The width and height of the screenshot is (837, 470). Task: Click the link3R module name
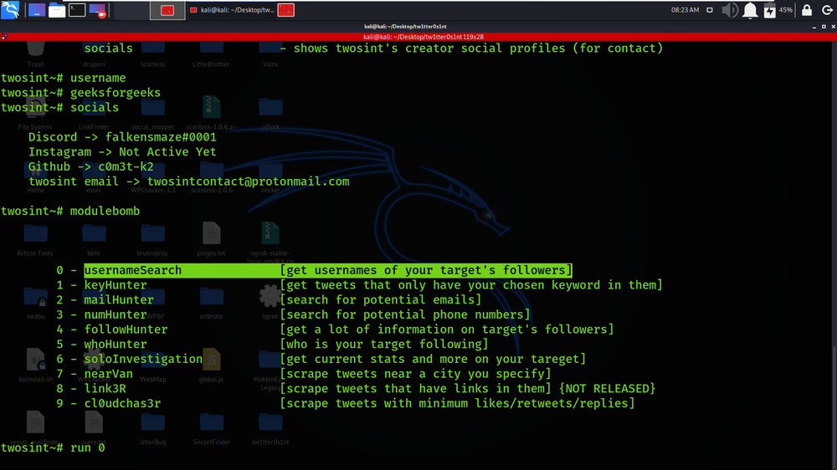point(105,388)
